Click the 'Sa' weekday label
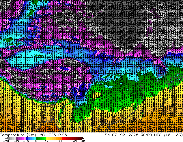This screenshot has height=142, width=183. (107, 135)
